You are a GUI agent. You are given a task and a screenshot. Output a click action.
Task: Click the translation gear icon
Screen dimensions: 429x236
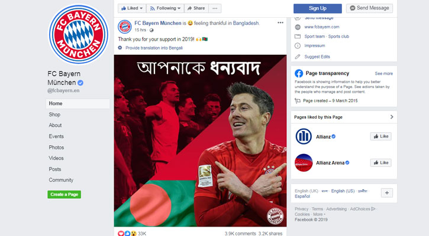pos(120,48)
